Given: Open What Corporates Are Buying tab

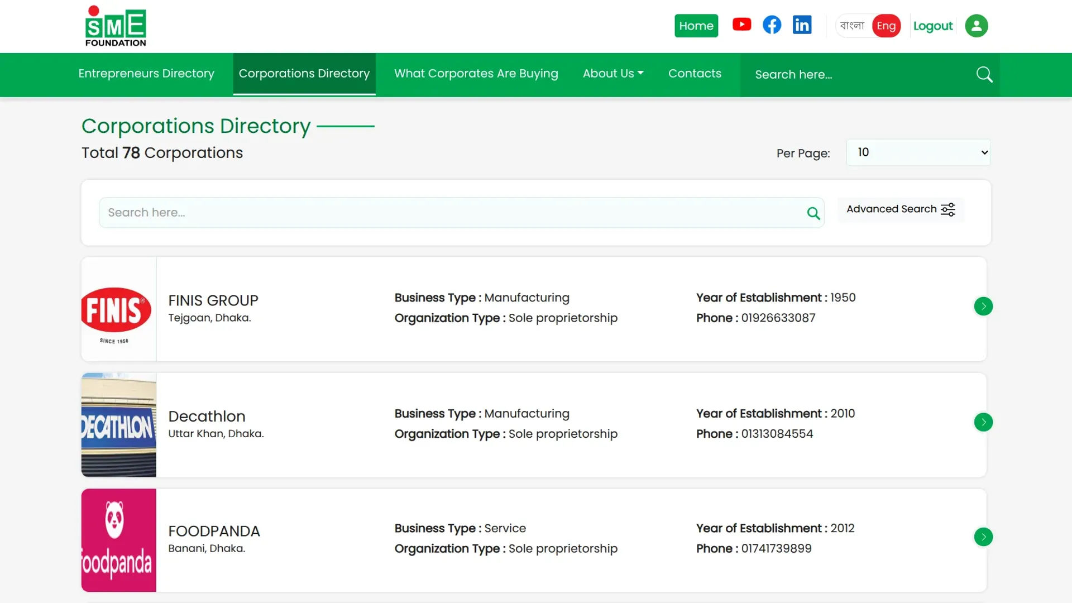Looking at the screenshot, I should click(476, 74).
